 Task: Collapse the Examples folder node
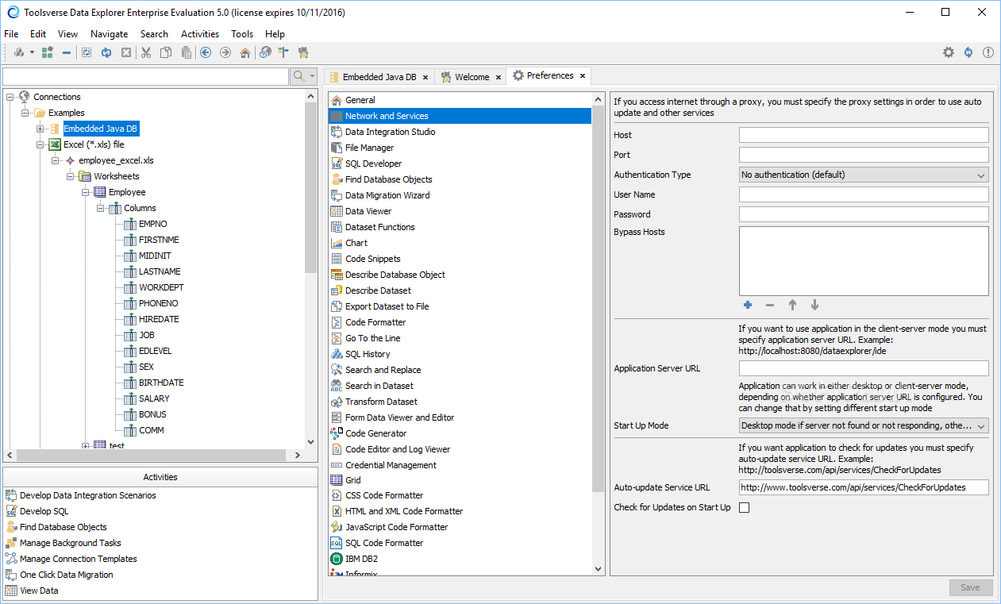click(x=25, y=113)
